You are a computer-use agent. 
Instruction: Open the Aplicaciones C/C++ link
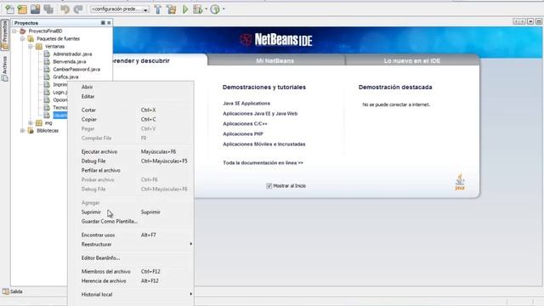pos(245,123)
